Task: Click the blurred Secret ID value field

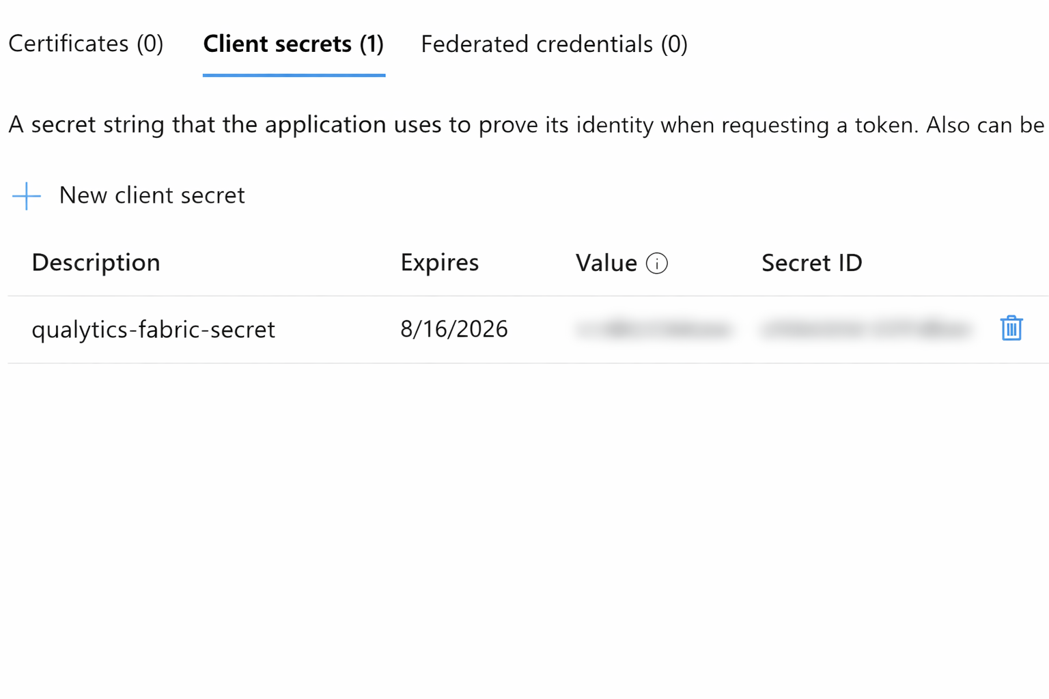Action: (865, 329)
